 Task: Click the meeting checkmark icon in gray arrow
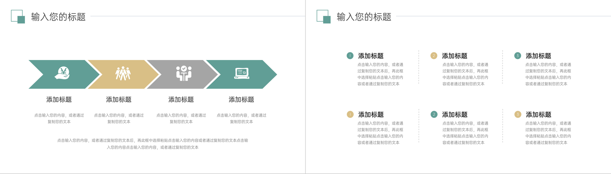(x=184, y=73)
